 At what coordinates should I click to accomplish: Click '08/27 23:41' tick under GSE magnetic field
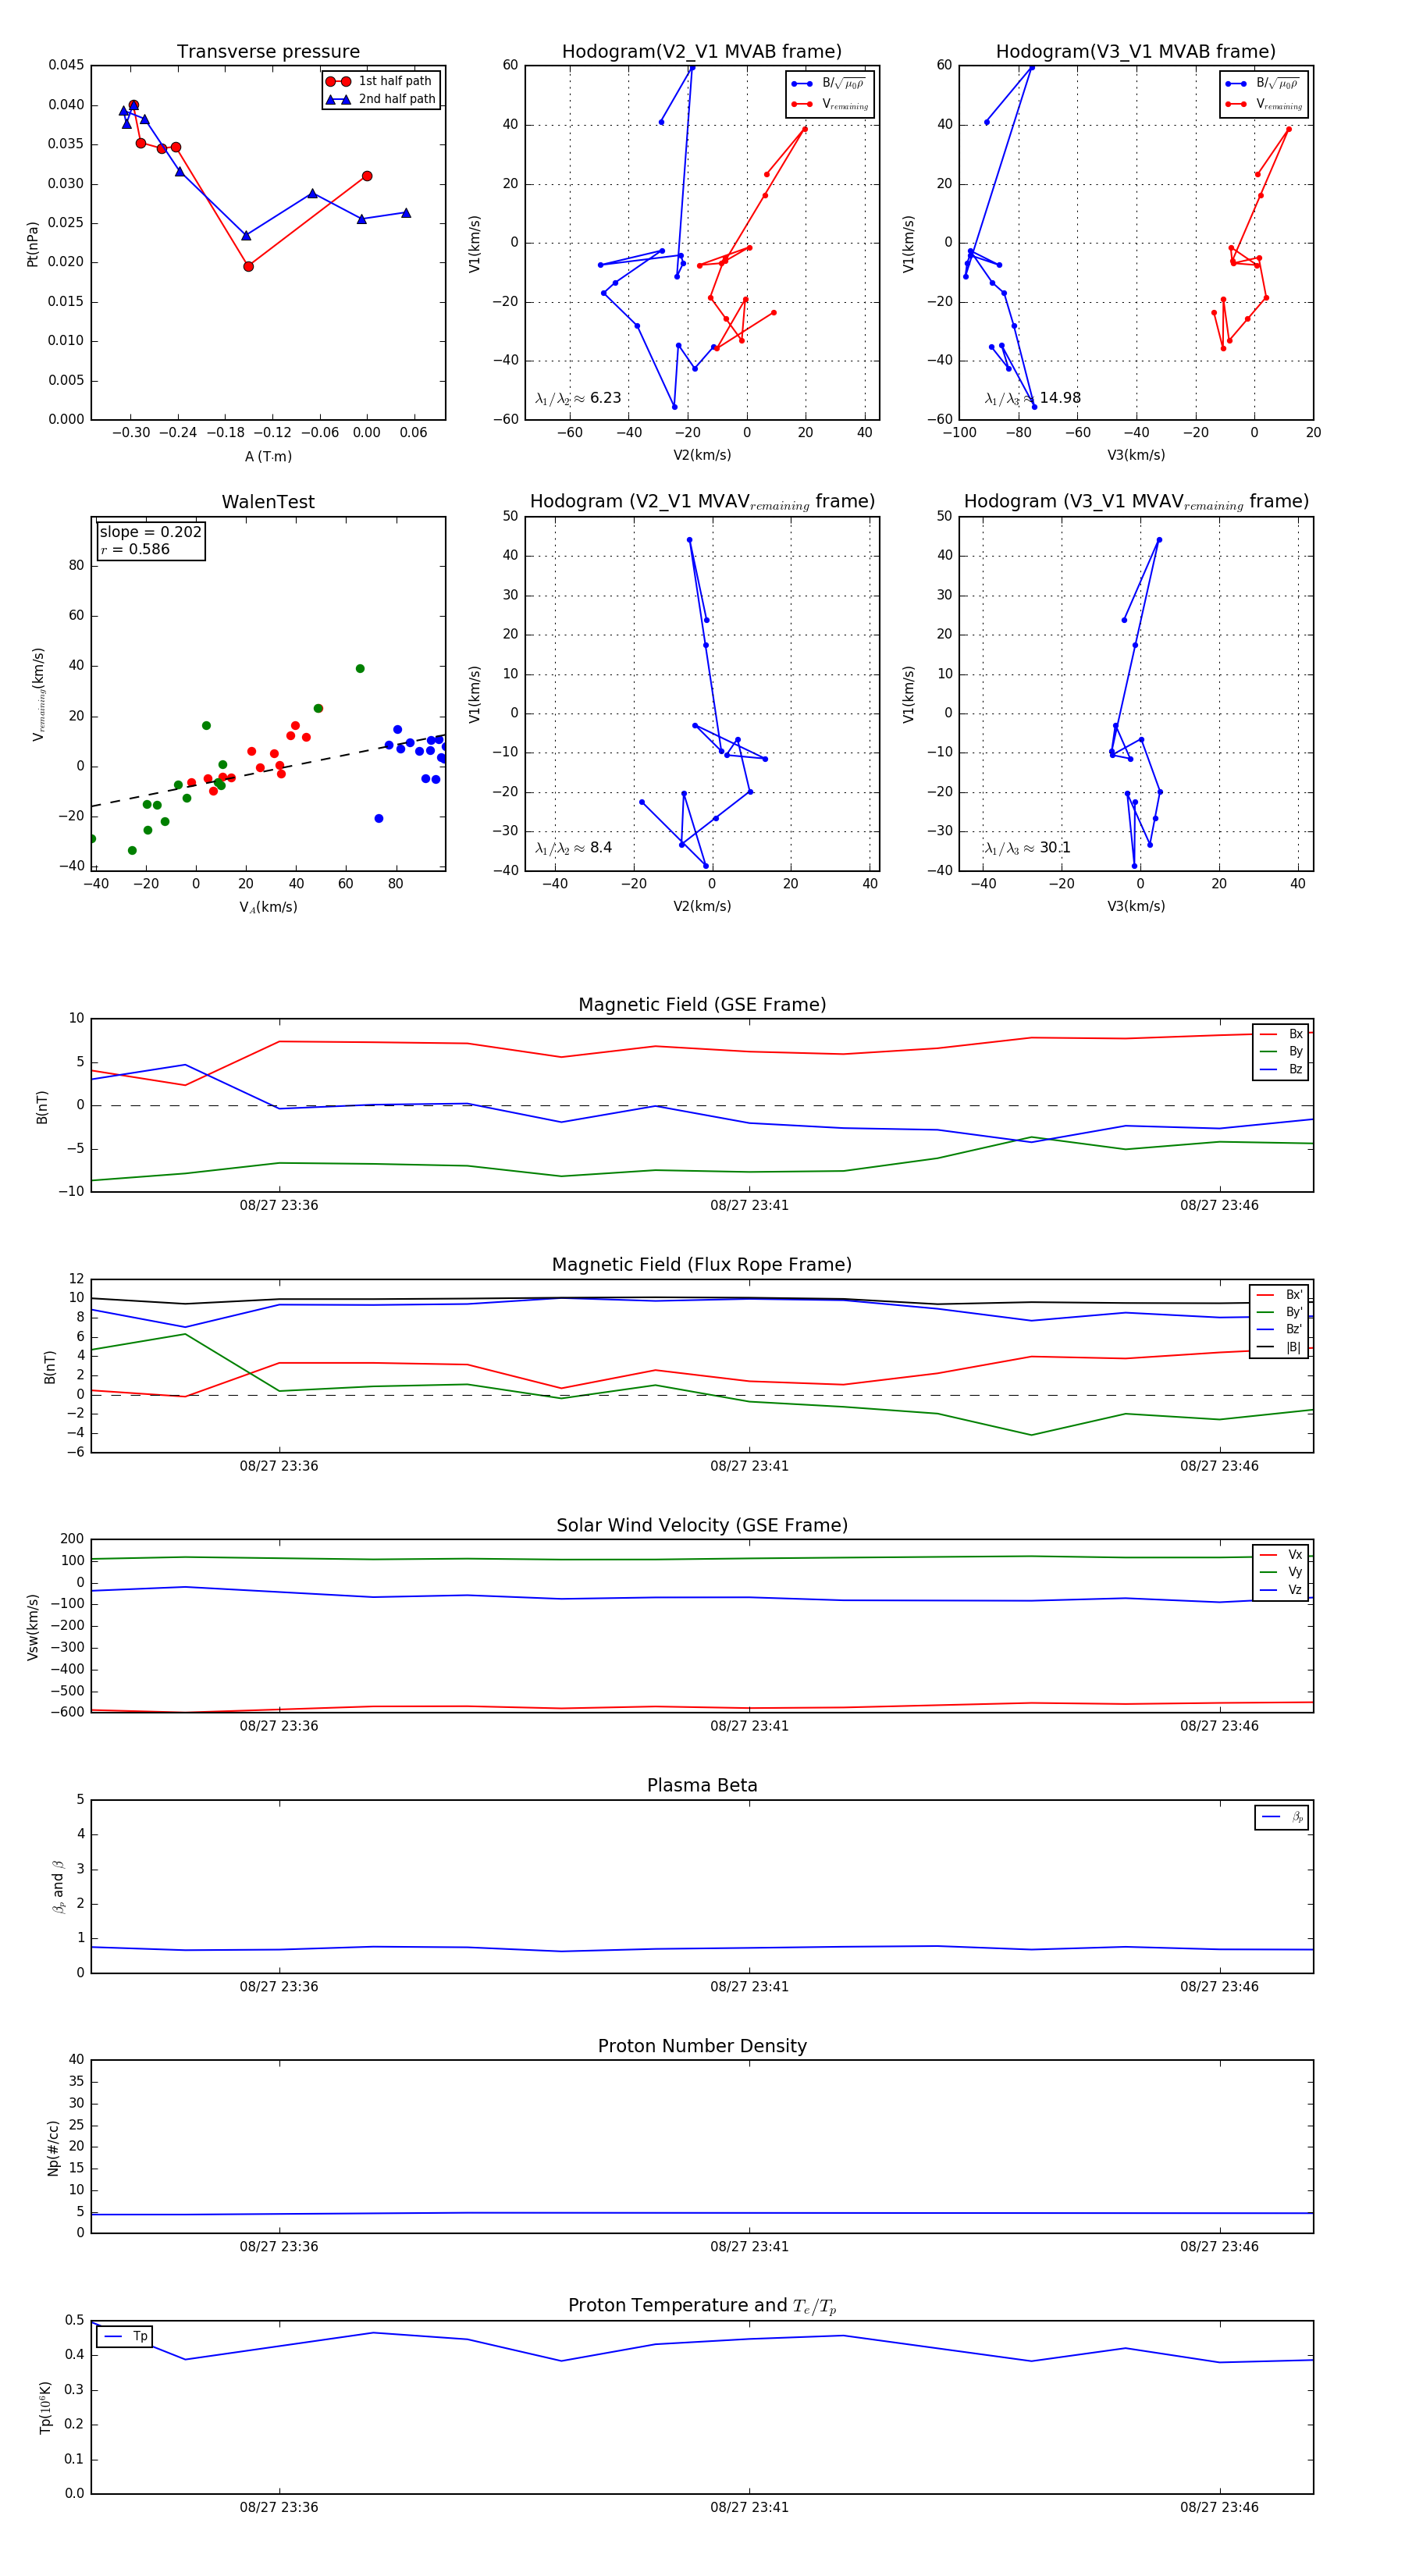[x=749, y=1205]
